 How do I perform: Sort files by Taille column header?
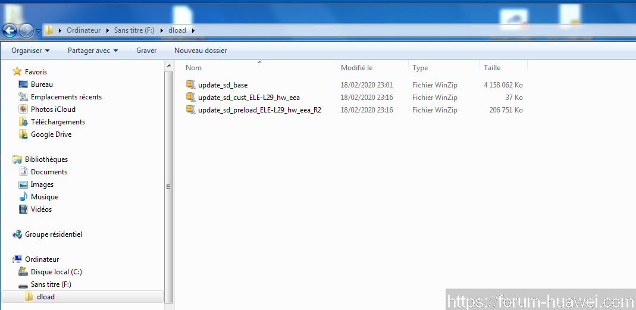coord(492,68)
